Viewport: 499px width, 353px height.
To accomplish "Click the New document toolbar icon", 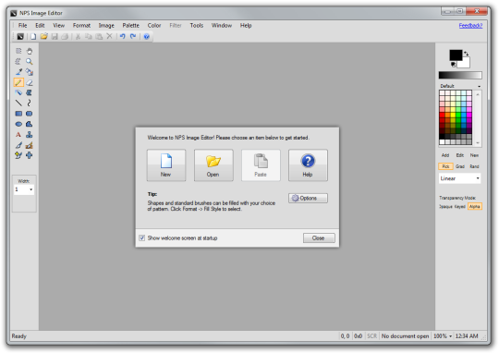I will 33,37.
